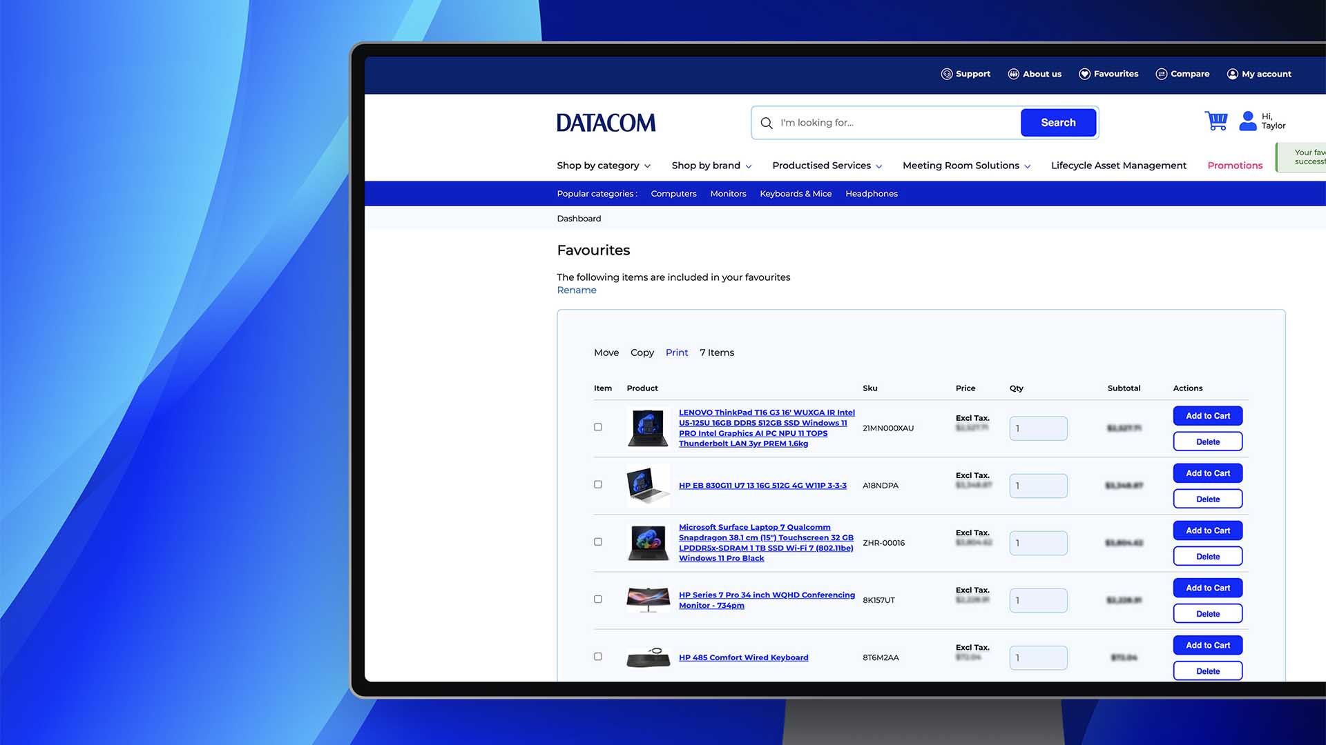Viewport: 1326px width, 745px height.
Task: Open the Microsoft Surface Laptop 7 product link
Action: tap(766, 542)
